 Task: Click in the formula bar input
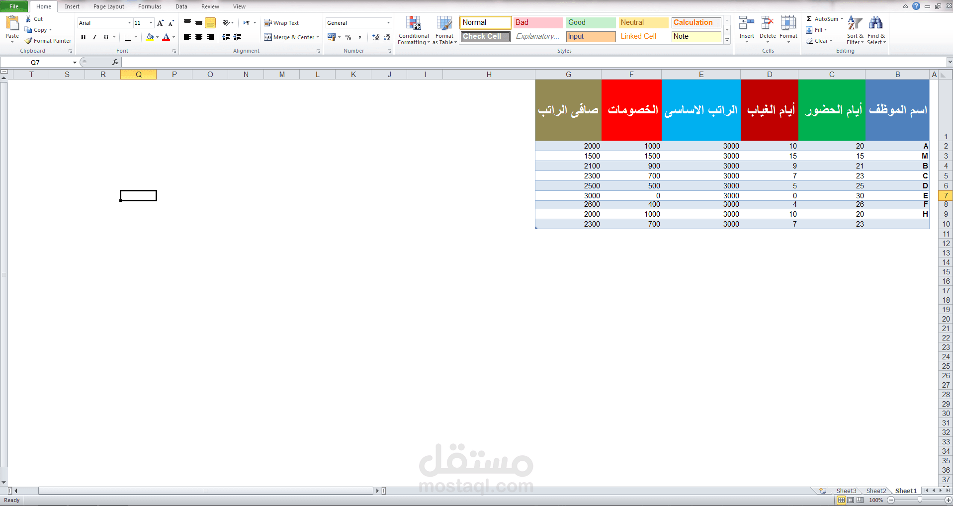click(533, 62)
